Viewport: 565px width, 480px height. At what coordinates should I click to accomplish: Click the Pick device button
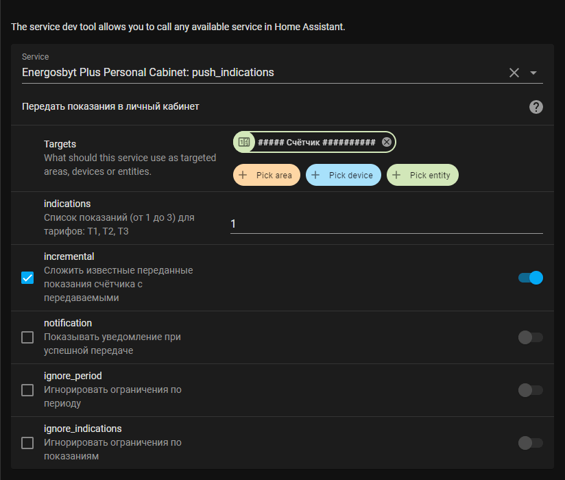point(344,175)
